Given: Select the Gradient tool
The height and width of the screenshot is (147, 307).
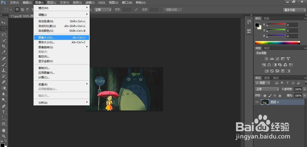Looking at the screenshot, I should tap(3, 88).
